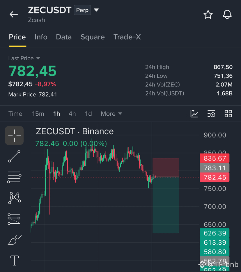Select the 4h chart interval

(72, 114)
